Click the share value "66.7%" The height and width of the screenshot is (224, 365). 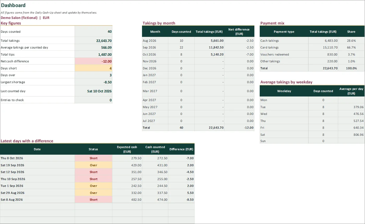352,48
